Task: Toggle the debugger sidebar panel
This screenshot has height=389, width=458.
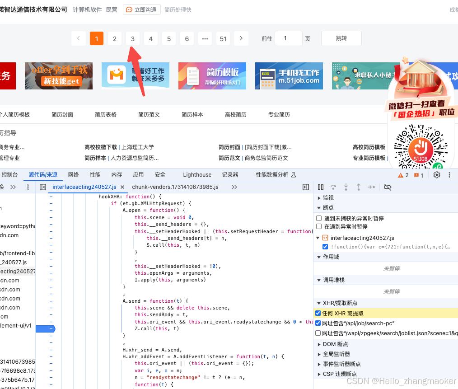Action: (305, 187)
